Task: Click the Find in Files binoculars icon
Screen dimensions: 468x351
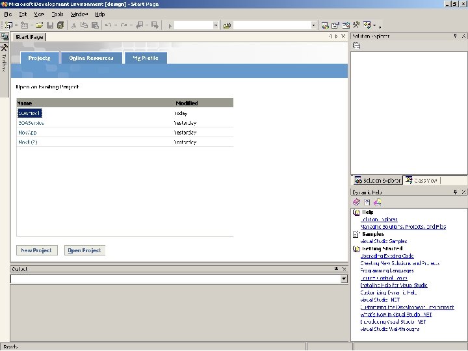Action: click(227, 25)
